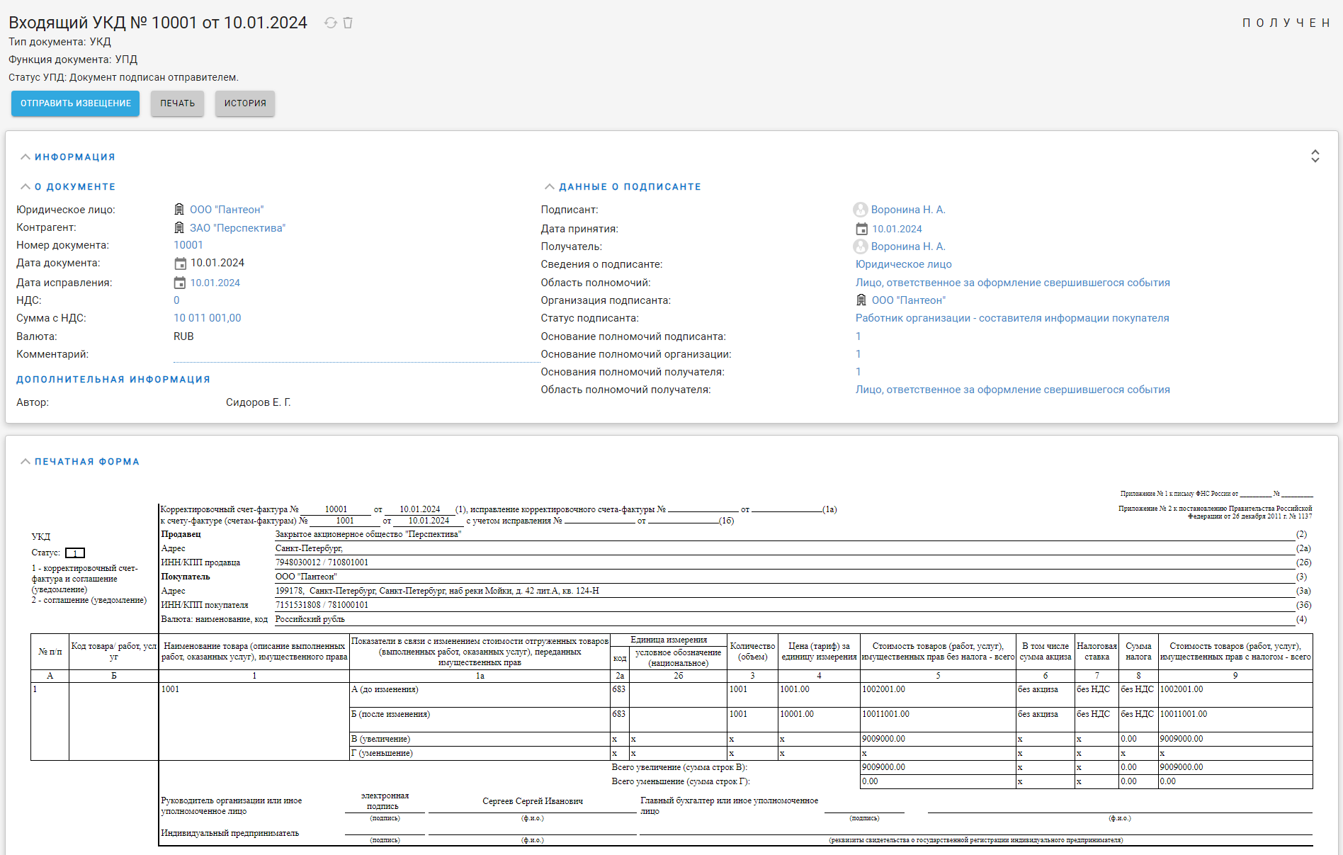1343x855 pixels.
Task: Click Основание полномочий организации value 1
Action: (x=858, y=354)
